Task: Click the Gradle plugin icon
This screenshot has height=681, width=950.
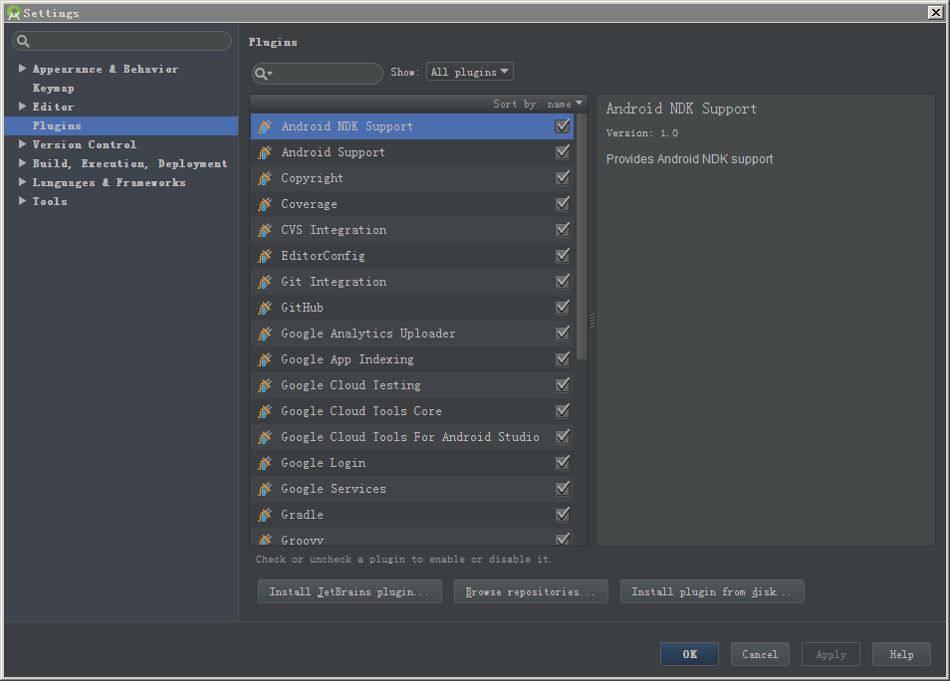Action: point(264,515)
